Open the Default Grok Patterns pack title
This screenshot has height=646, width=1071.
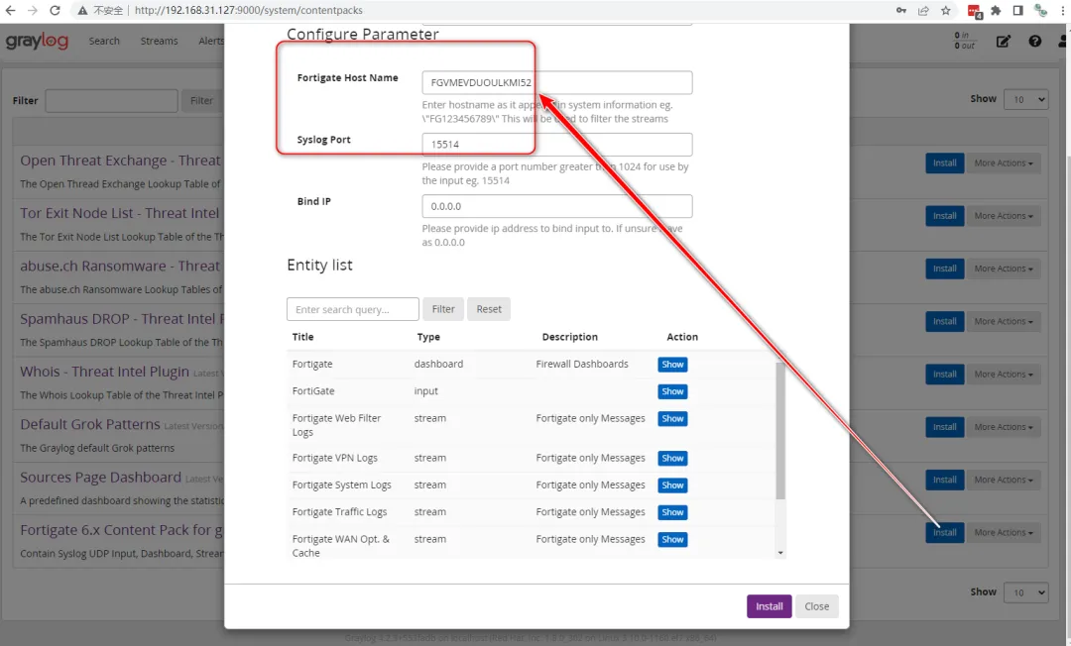tap(90, 424)
